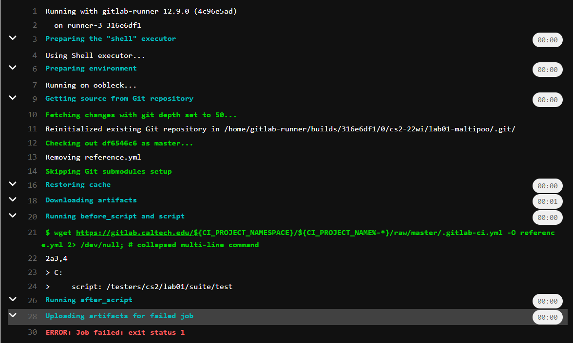This screenshot has width=573, height=343.
Task: Collapse the Getting source from Git repository chevron
Action: [13, 98]
